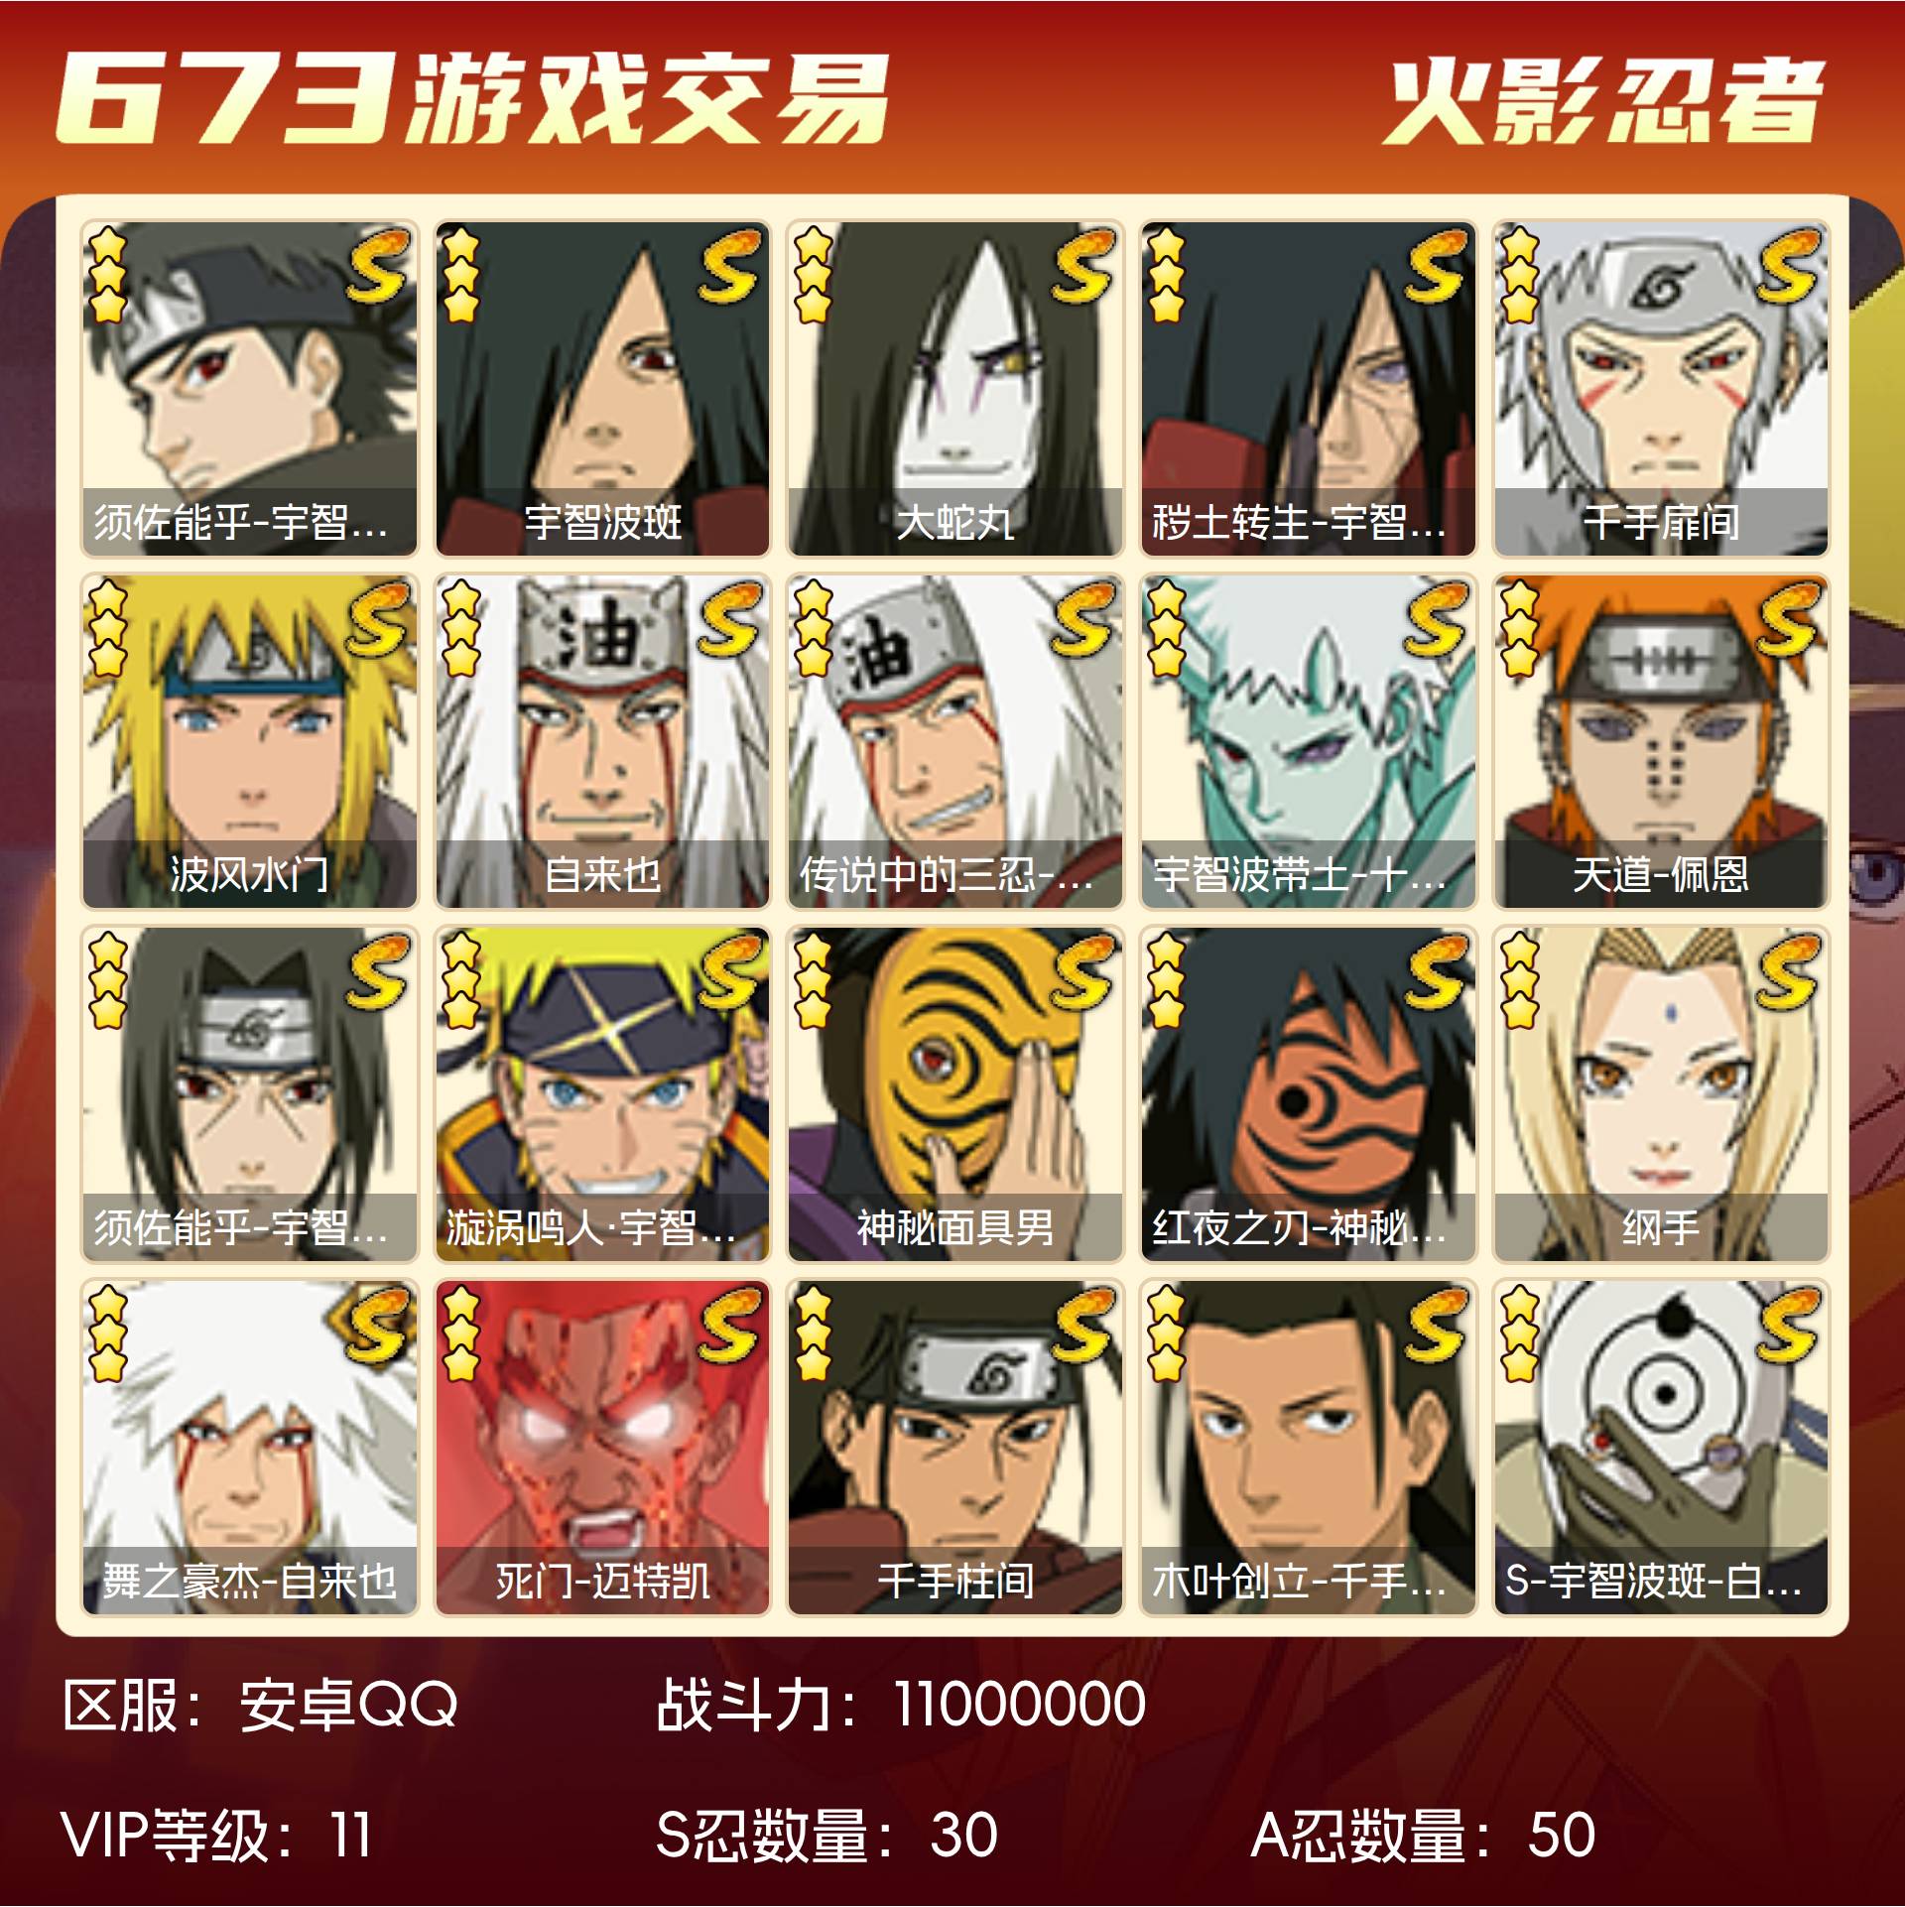The image size is (1905, 1907).
Task: Open the 舞之豪杰-自来也 card
Action: (x=249, y=1447)
